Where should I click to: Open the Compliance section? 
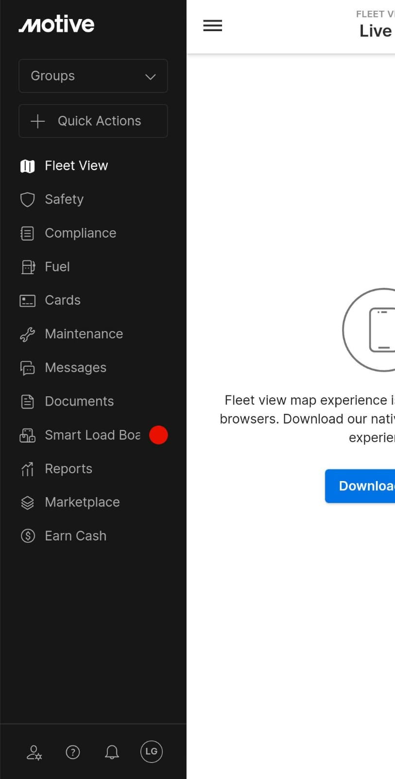[x=80, y=233]
